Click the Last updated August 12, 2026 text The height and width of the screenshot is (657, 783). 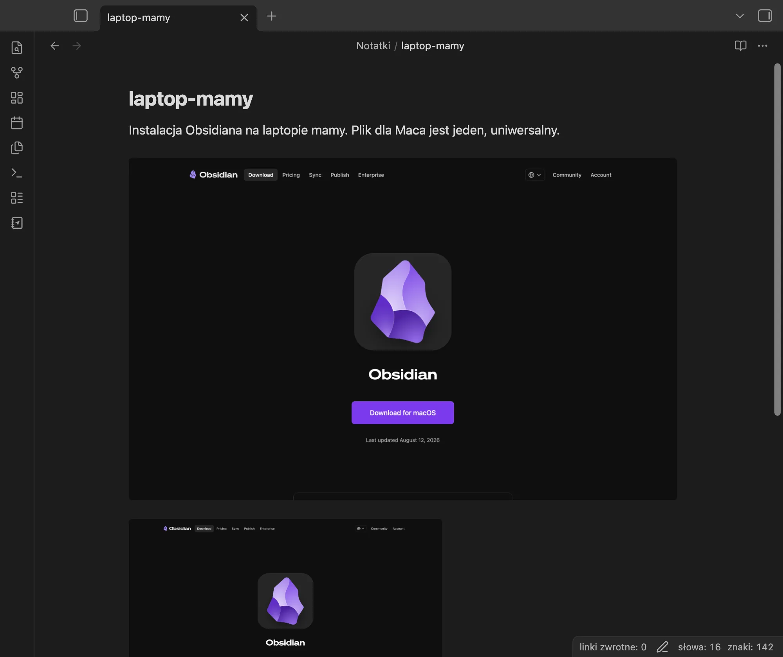402,440
